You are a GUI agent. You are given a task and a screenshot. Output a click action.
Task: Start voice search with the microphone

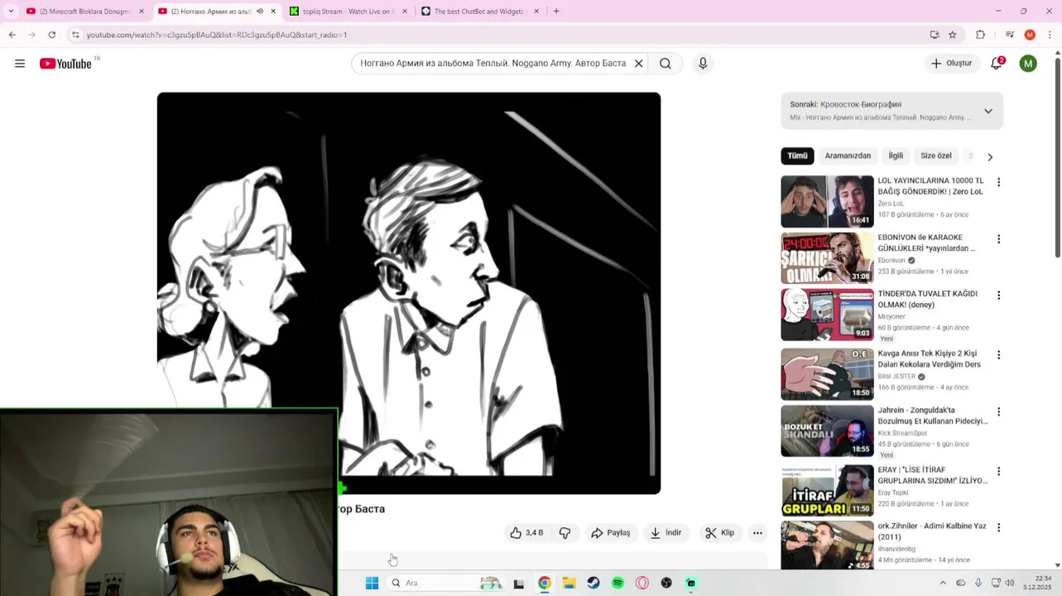(x=703, y=64)
